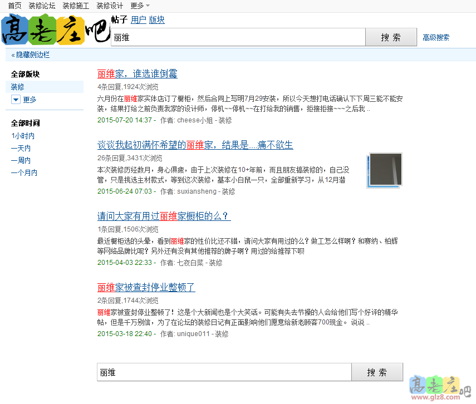The image size is (476, 404).
Task: Open the post 丽维家，谁选谁倒霉
Action: click(x=138, y=73)
